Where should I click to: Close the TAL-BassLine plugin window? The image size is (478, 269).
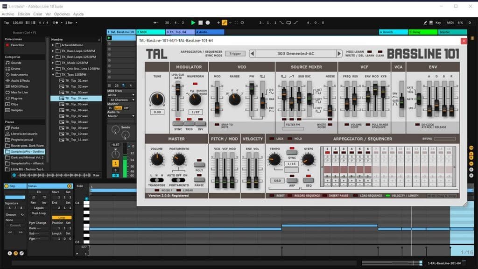(464, 41)
